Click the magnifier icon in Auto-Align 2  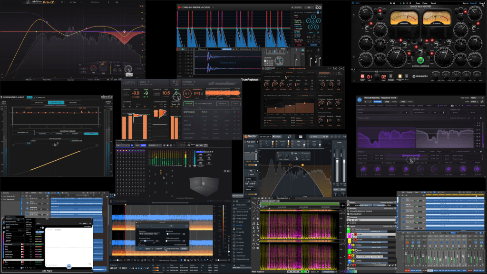click(x=90, y=264)
